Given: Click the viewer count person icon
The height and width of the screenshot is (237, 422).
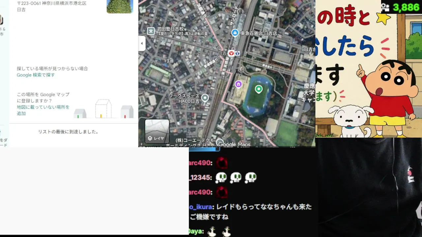Looking at the screenshot, I should pos(385,7).
